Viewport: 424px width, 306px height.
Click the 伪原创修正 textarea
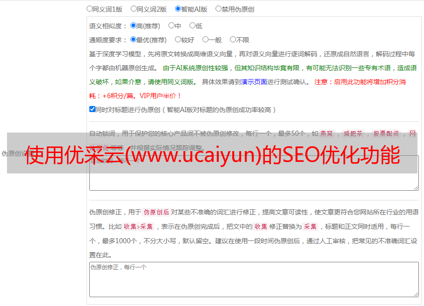click(x=254, y=279)
